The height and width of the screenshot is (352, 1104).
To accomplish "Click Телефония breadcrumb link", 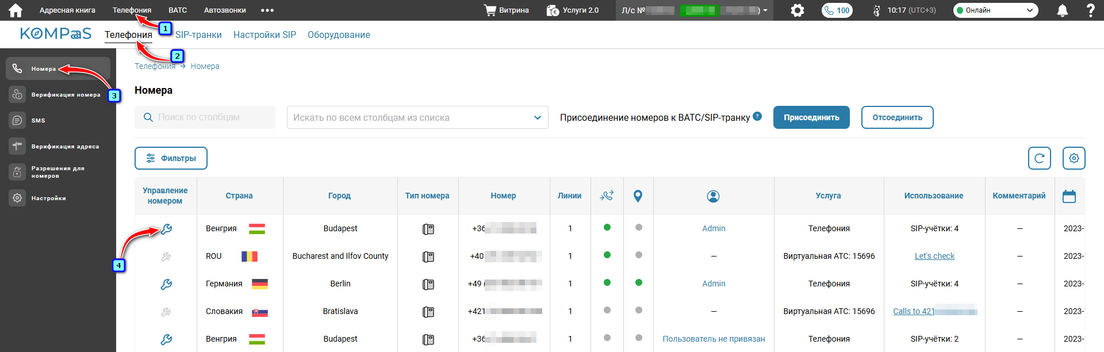I will click(x=155, y=66).
